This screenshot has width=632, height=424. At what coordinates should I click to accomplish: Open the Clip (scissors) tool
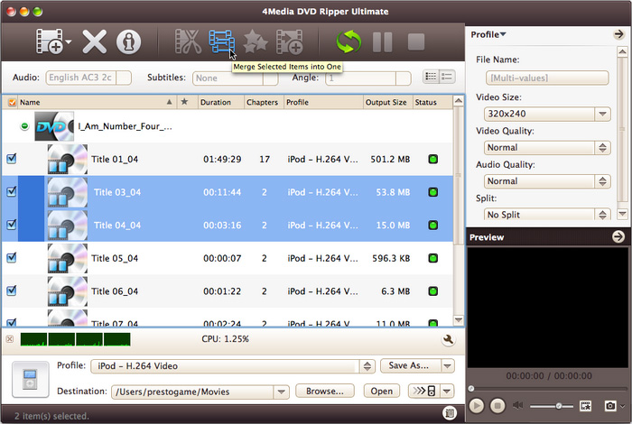(x=188, y=41)
